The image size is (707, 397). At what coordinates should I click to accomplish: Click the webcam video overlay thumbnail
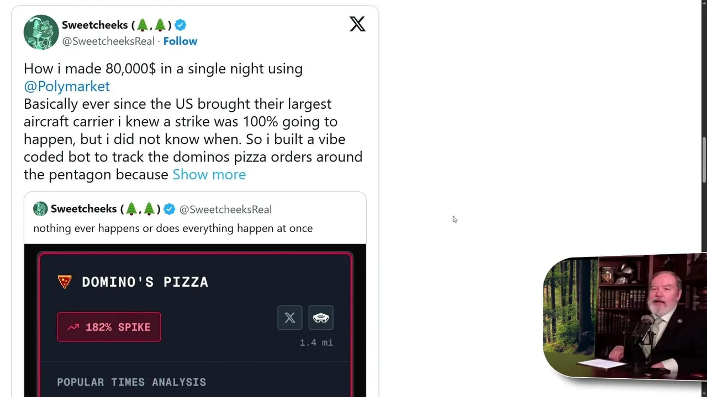tap(624, 317)
